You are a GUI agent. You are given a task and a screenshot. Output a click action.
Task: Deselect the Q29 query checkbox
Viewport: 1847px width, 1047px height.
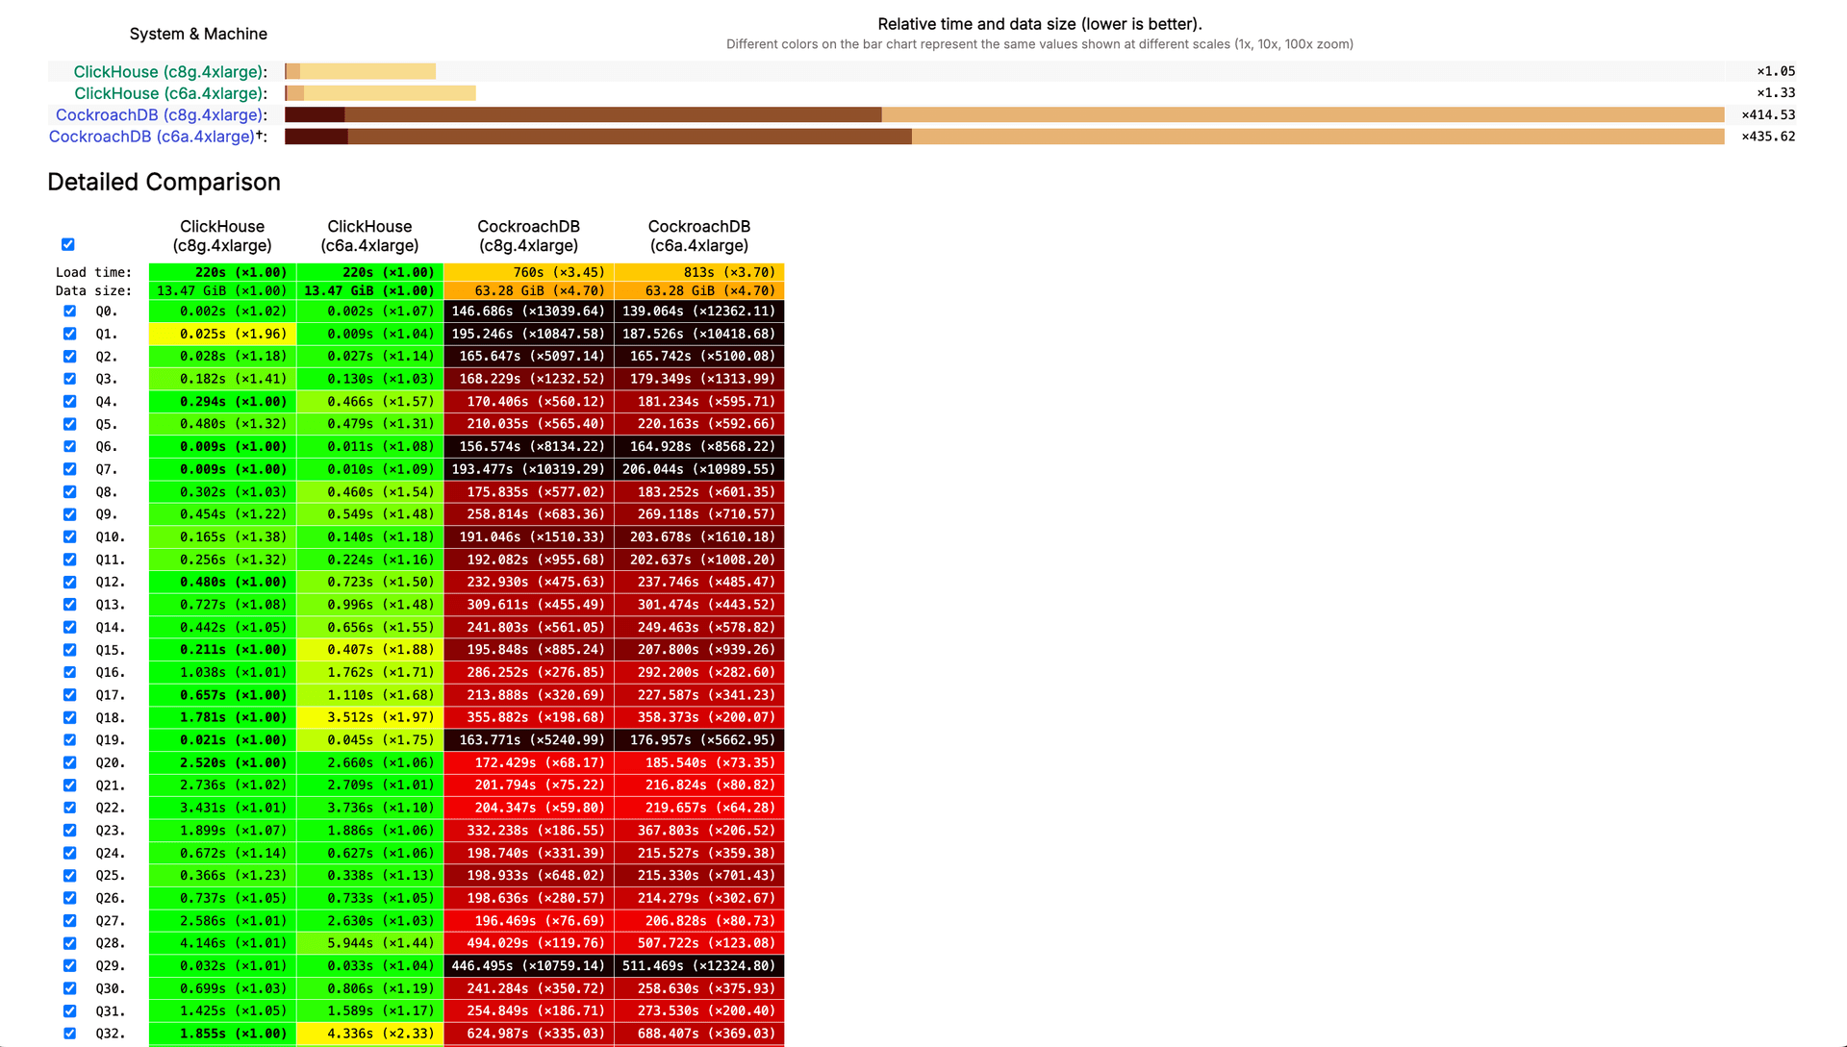coord(69,965)
